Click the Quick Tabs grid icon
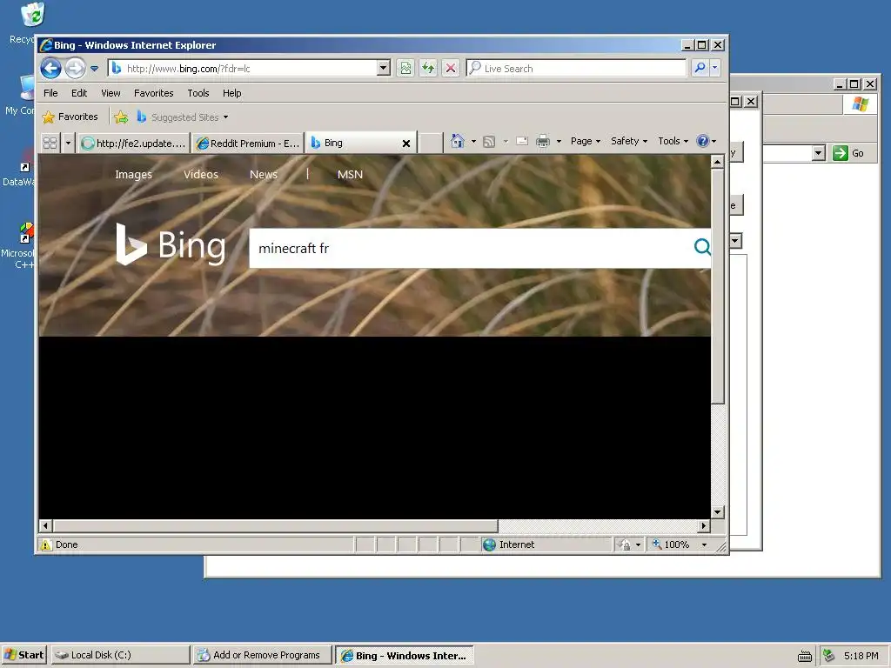 [x=50, y=143]
